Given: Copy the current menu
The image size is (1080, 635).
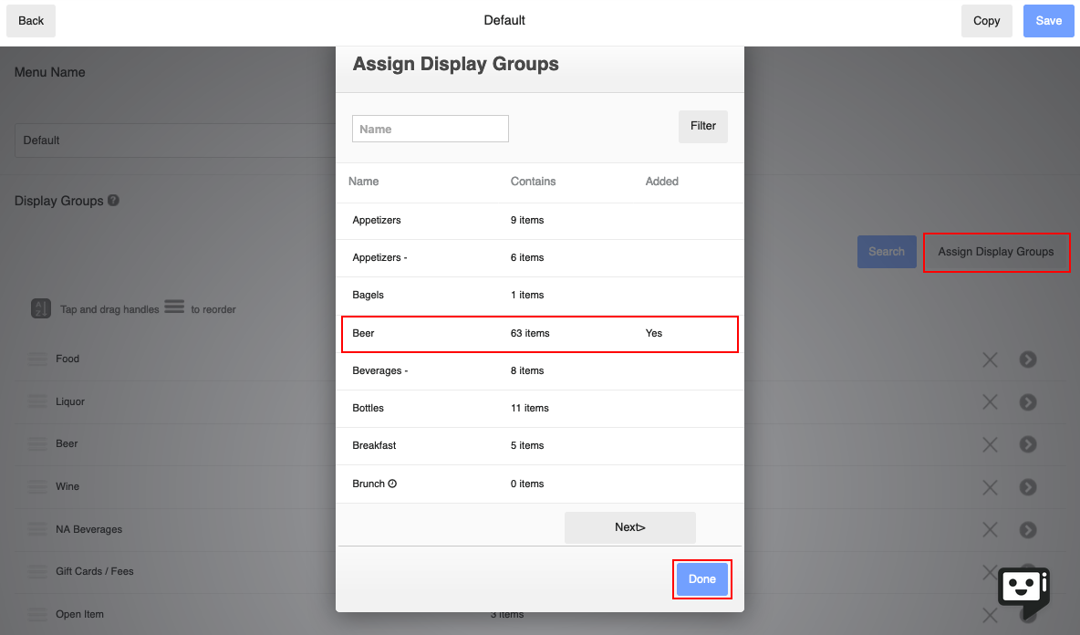Looking at the screenshot, I should coord(986,20).
